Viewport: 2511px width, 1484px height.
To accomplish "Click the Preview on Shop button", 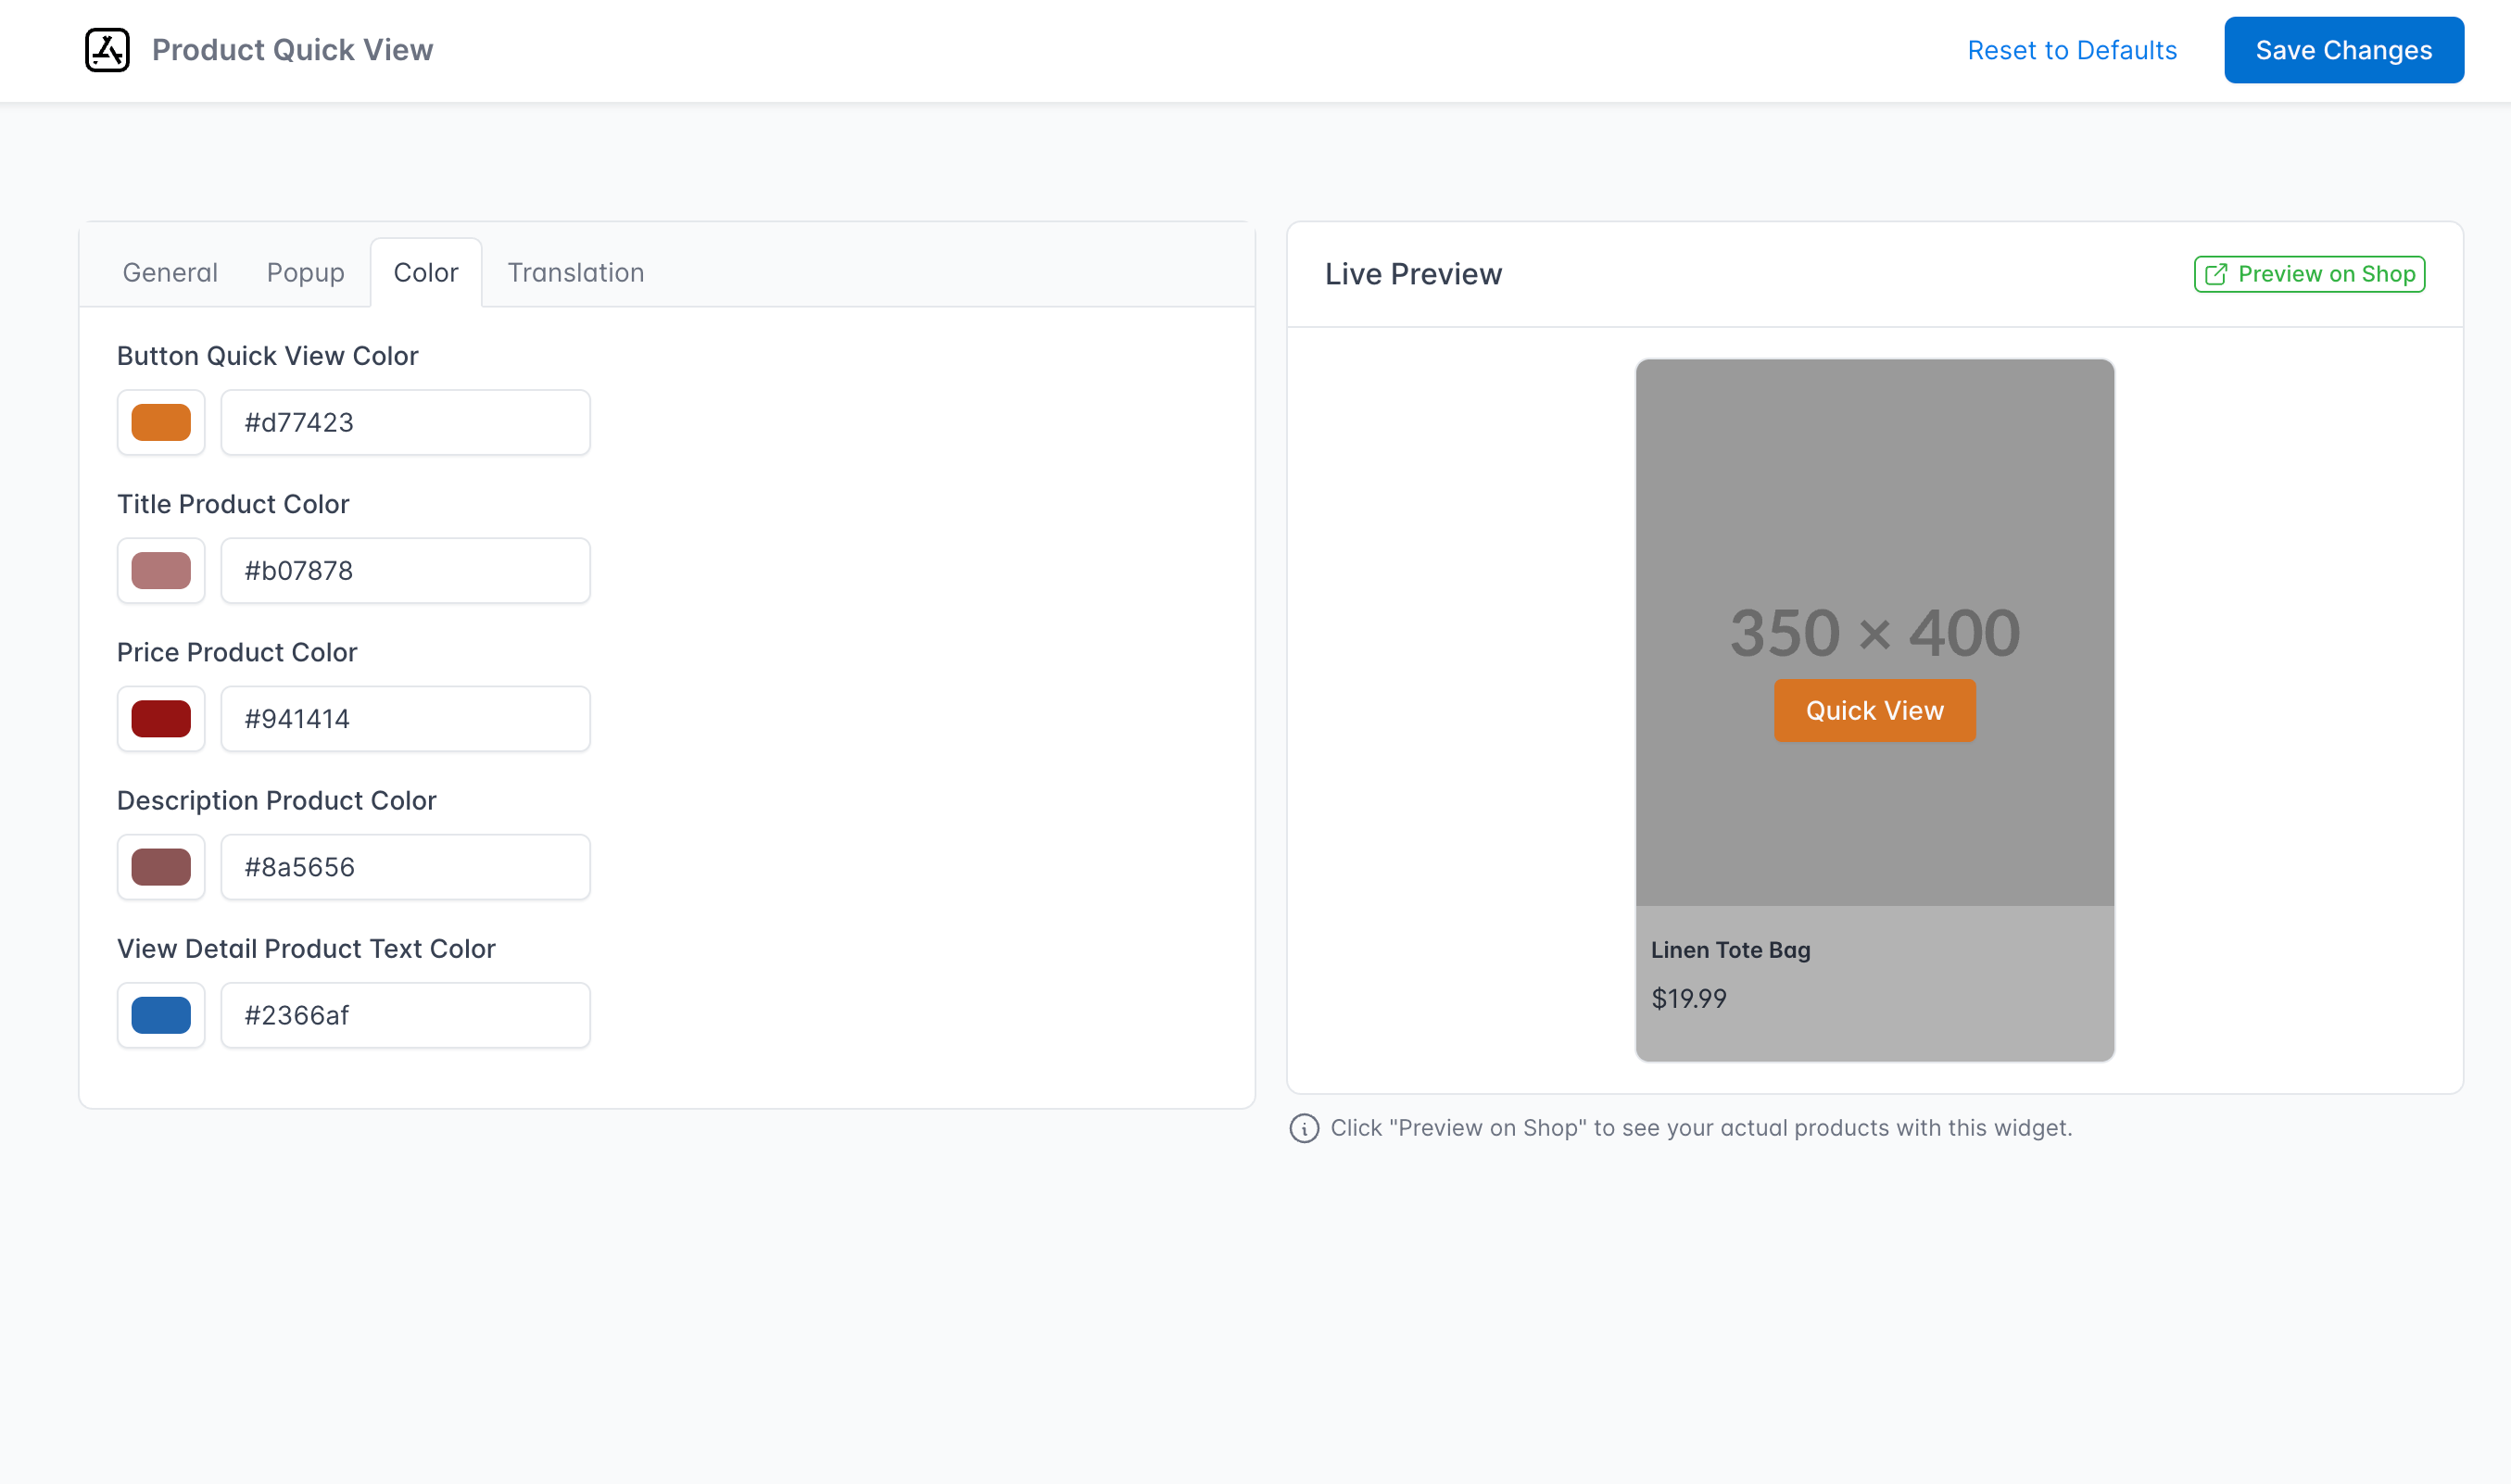I will pos(2310,274).
